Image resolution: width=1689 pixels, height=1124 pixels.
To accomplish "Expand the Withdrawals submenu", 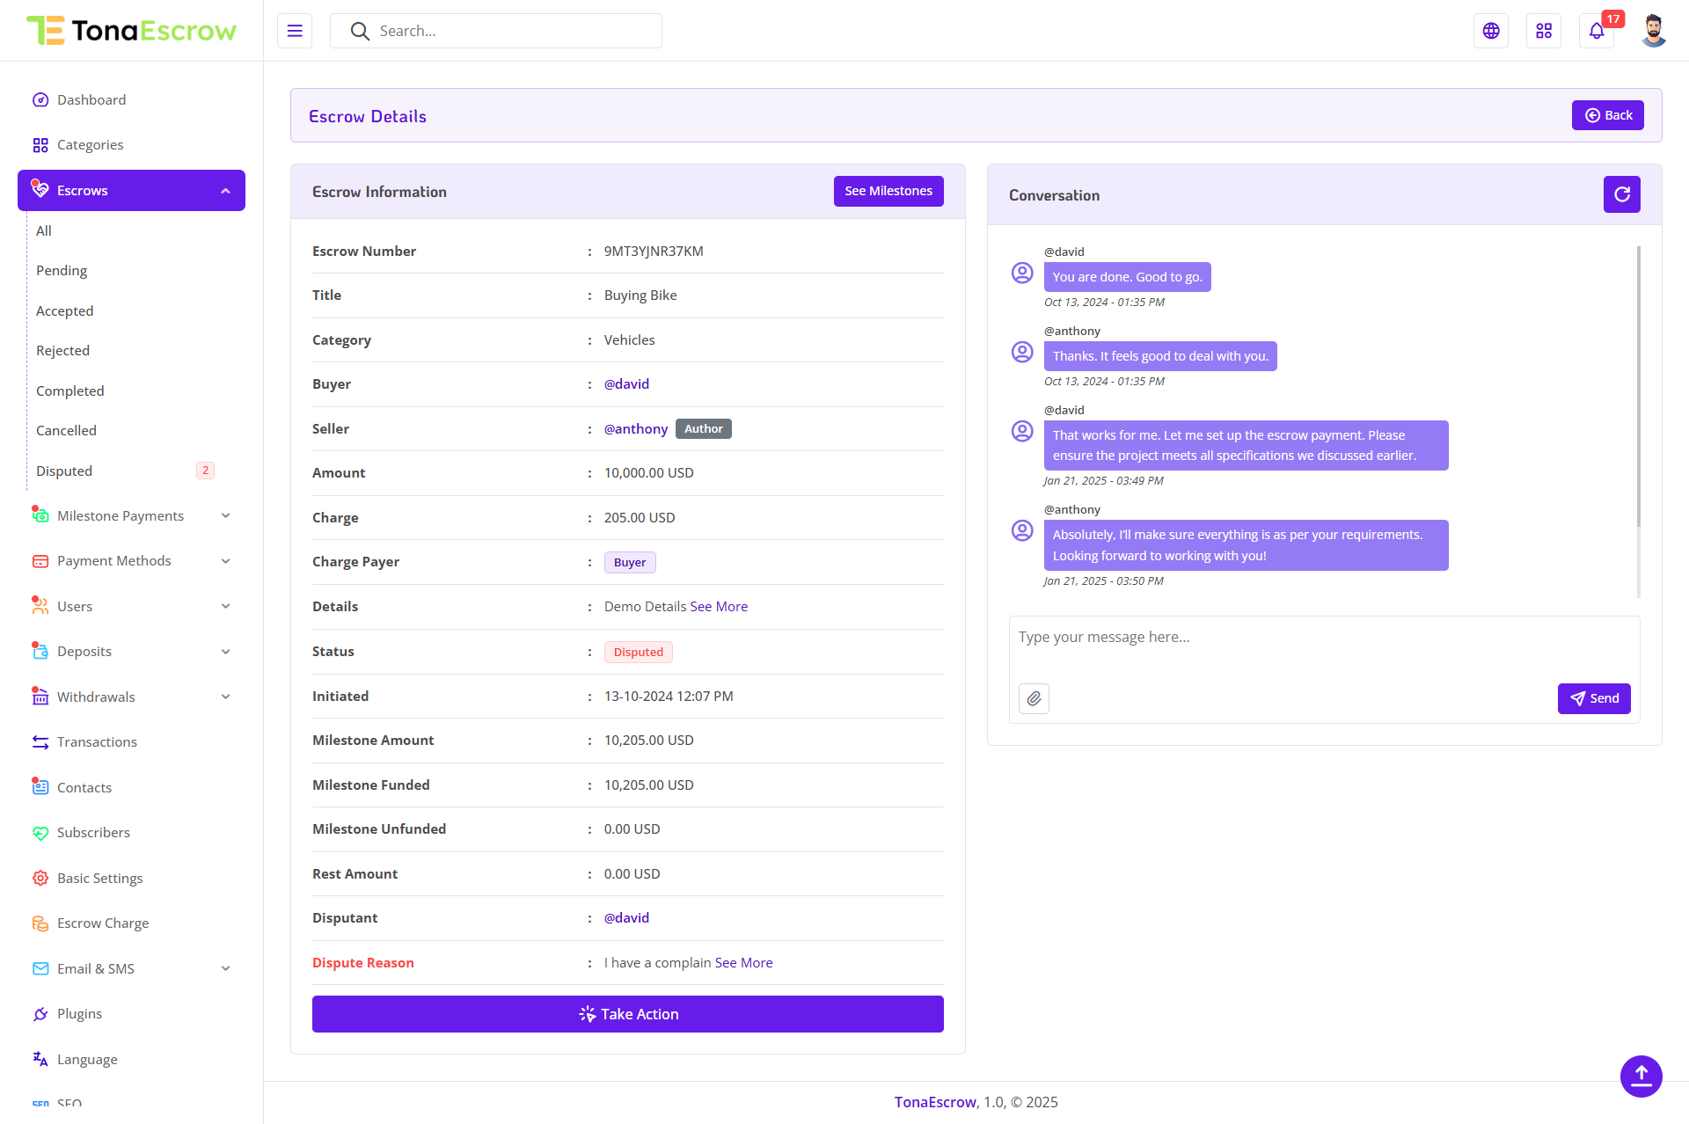I will click(x=225, y=697).
